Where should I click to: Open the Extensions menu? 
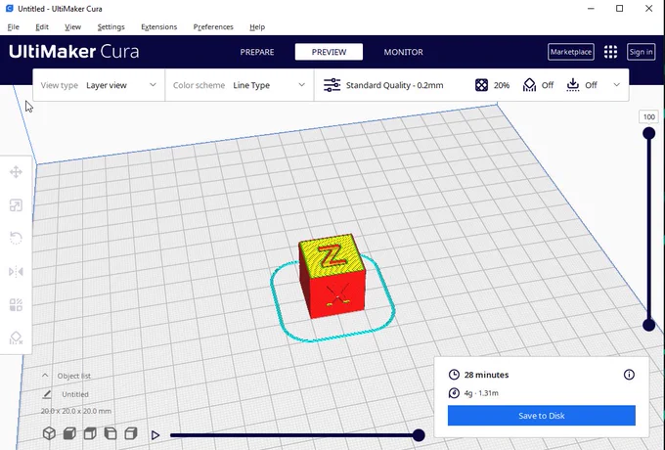tap(159, 26)
